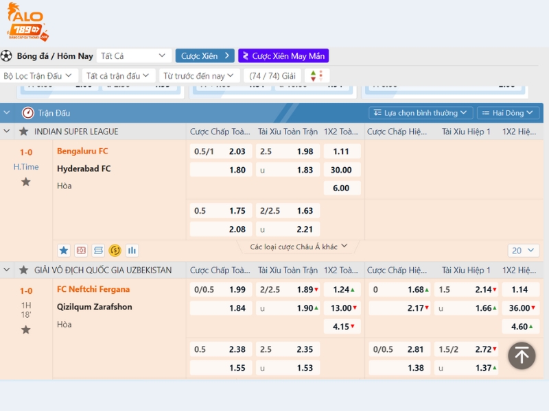Click Bengaluru FC team name

(x=82, y=151)
